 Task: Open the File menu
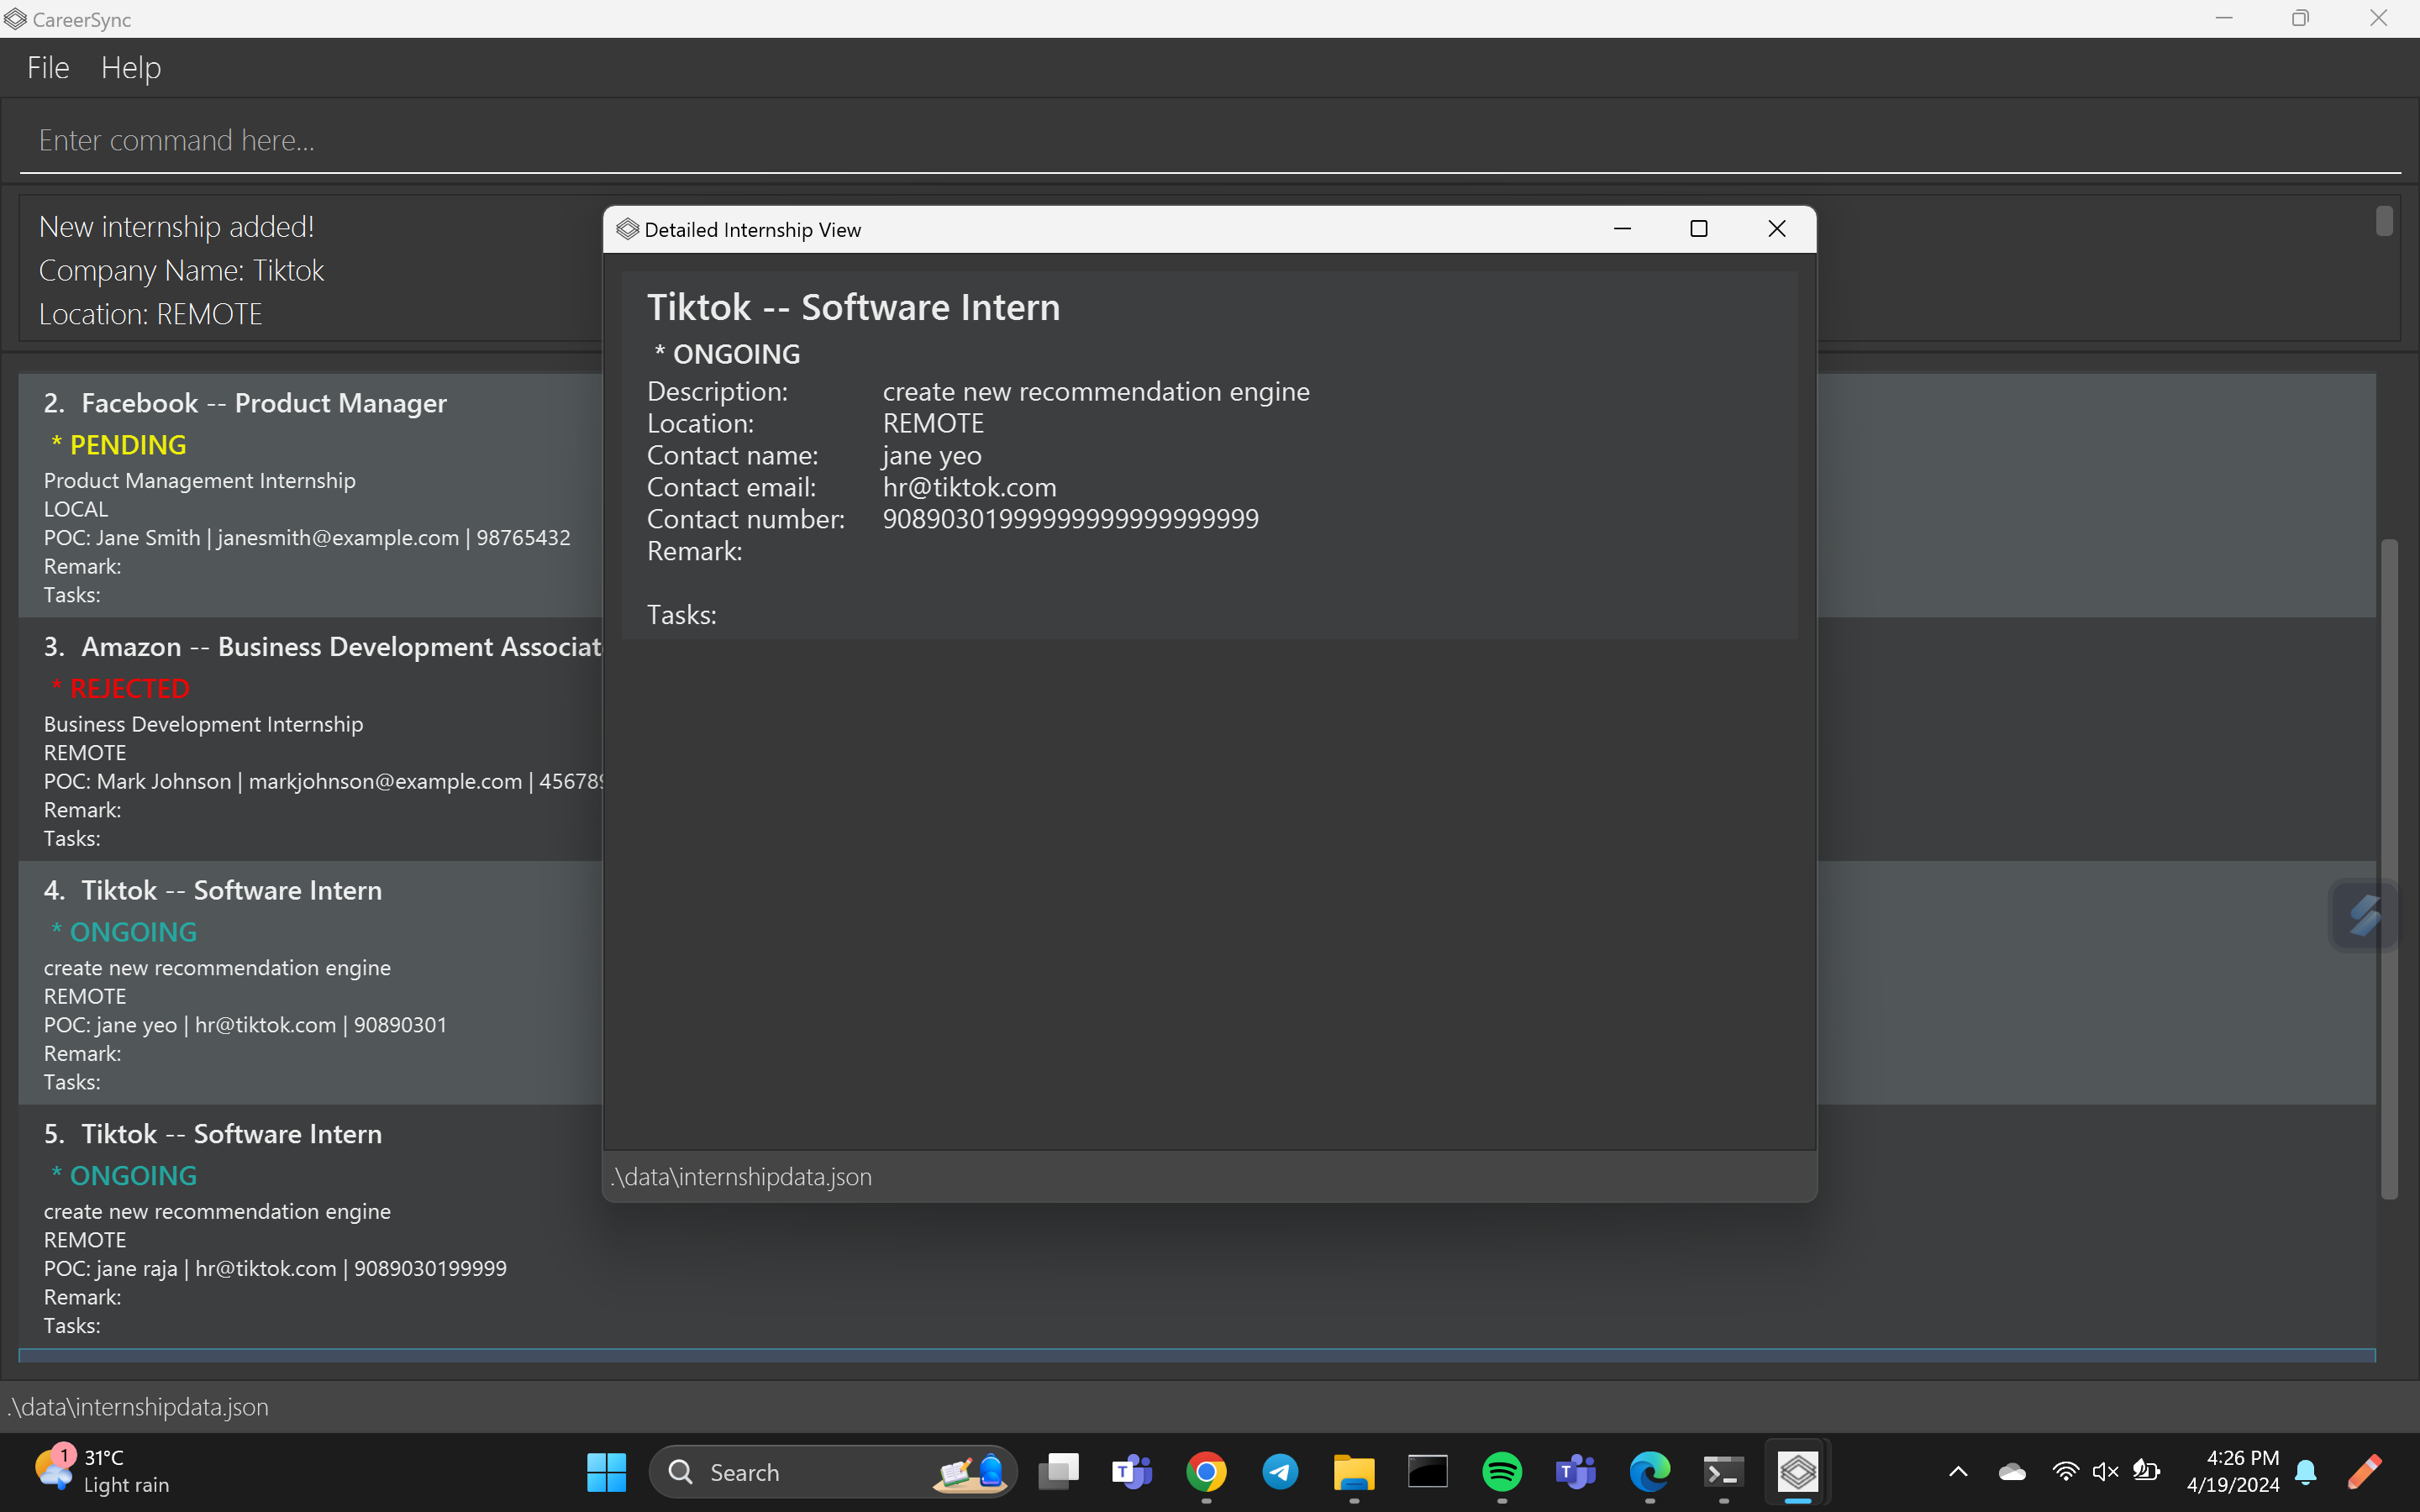[x=48, y=68]
